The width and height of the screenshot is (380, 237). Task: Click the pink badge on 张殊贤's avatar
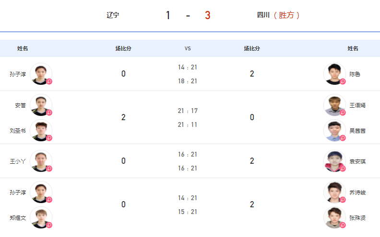(343, 225)
